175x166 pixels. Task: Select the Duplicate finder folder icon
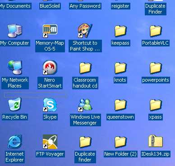(85, 142)
